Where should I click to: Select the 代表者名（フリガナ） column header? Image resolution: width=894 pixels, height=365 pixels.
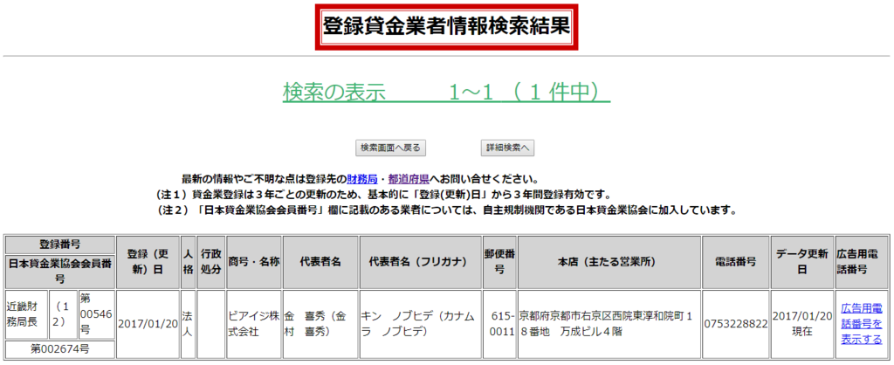[x=421, y=262]
